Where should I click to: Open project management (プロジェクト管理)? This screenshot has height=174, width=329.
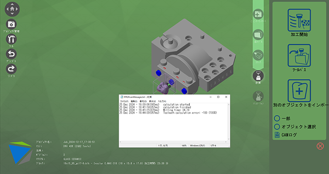[11, 24]
